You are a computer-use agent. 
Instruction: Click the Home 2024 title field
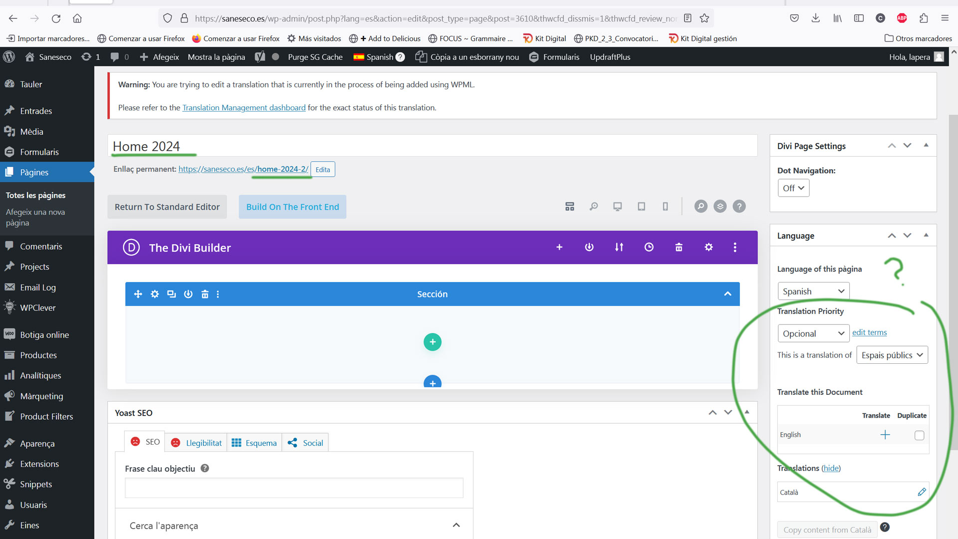(x=433, y=146)
